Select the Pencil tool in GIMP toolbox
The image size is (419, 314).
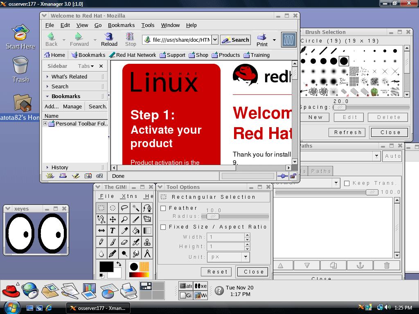click(x=101, y=242)
